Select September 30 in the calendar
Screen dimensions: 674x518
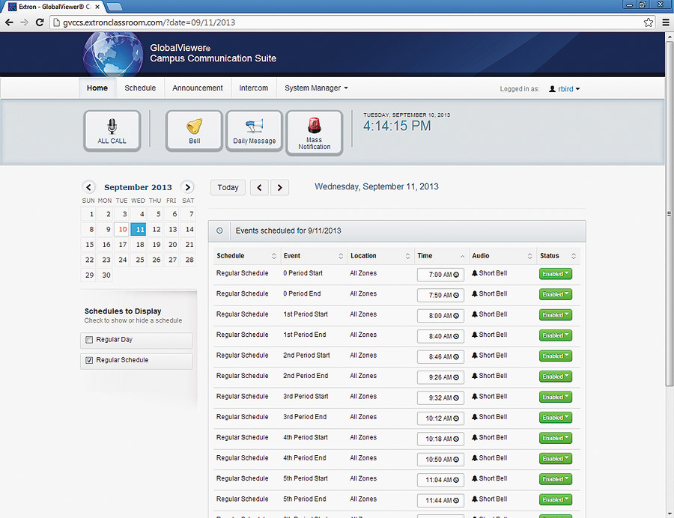pos(106,275)
